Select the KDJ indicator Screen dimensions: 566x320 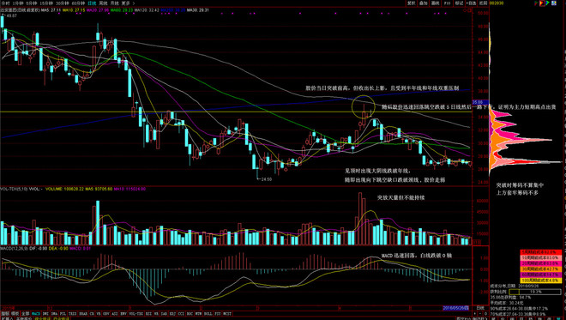pos(172,314)
